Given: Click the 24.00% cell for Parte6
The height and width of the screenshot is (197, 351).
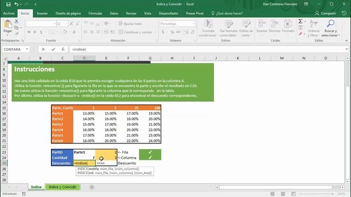Looking at the screenshot, I should coord(150,141).
